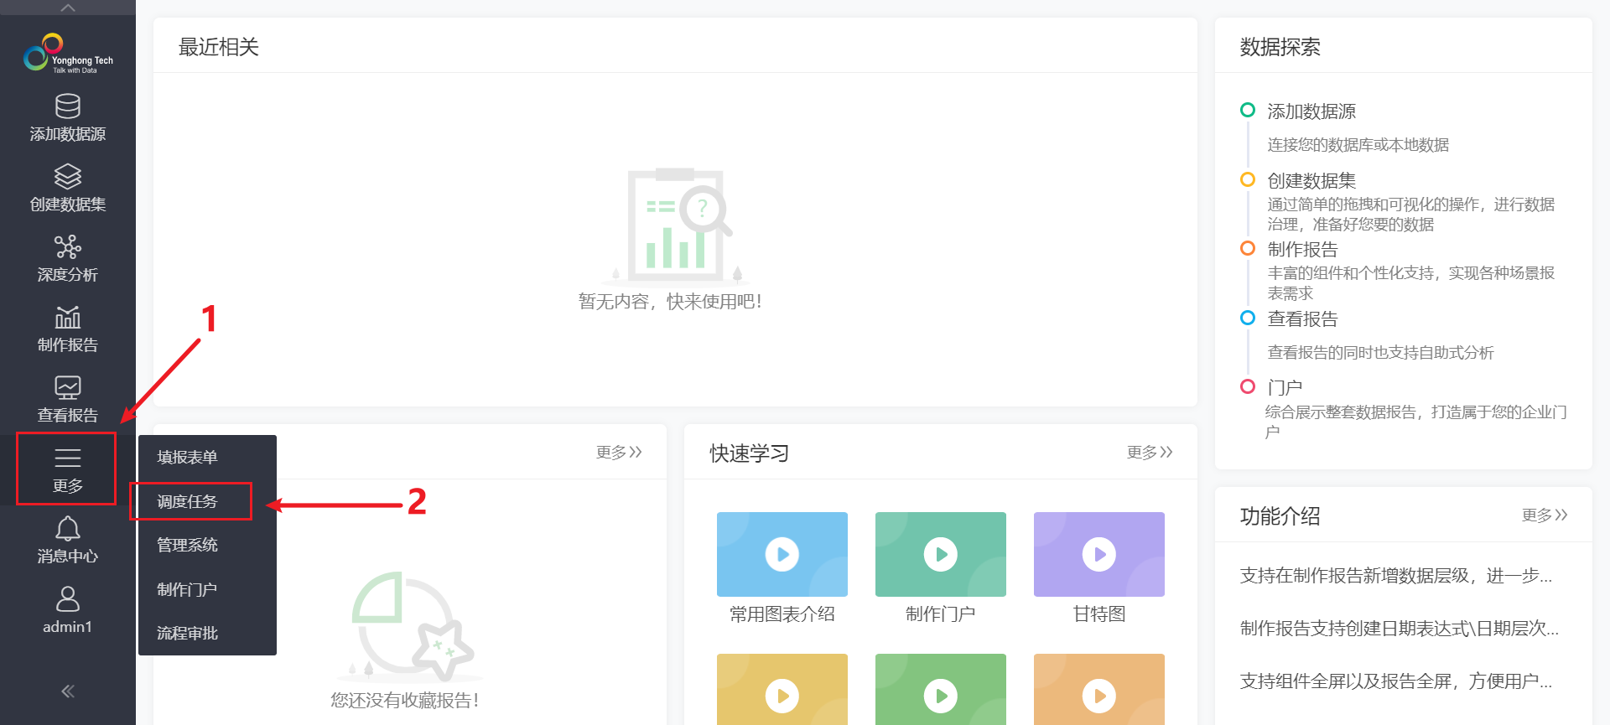
Task: Click the Yonghong Tech logo
Action: (68, 53)
